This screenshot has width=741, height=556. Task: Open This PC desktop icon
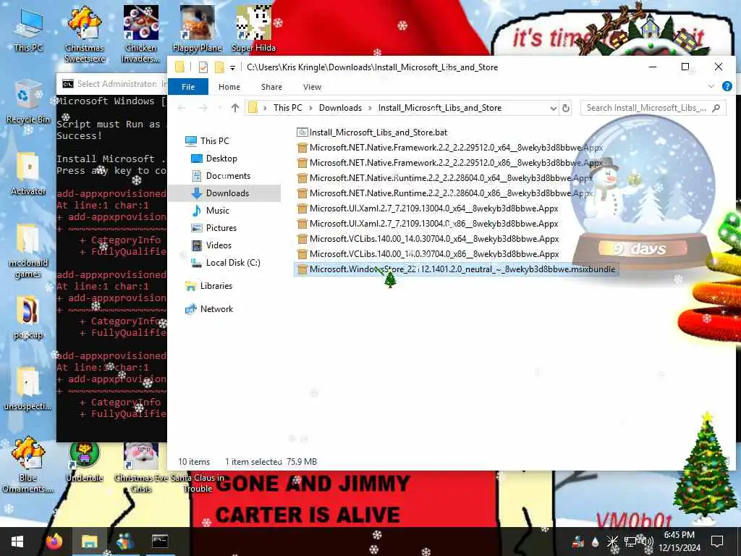coord(28,31)
